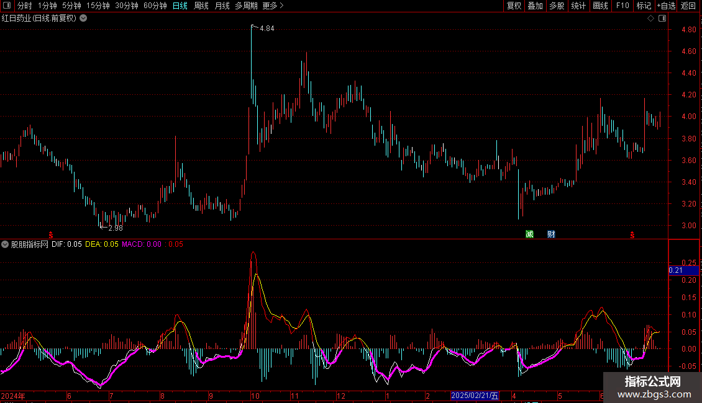Activate the 画线 drawing tools
Image resolution: width=702 pixels, height=403 pixels.
[600, 6]
